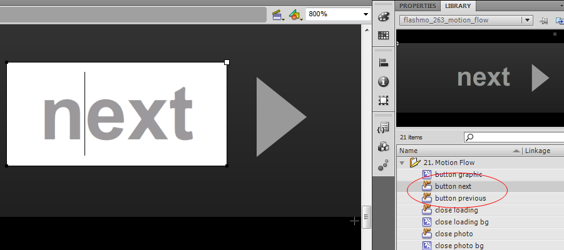Viewport: 564px width, 250px height.
Task: Click the close photo button icon
Action: (426, 234)
